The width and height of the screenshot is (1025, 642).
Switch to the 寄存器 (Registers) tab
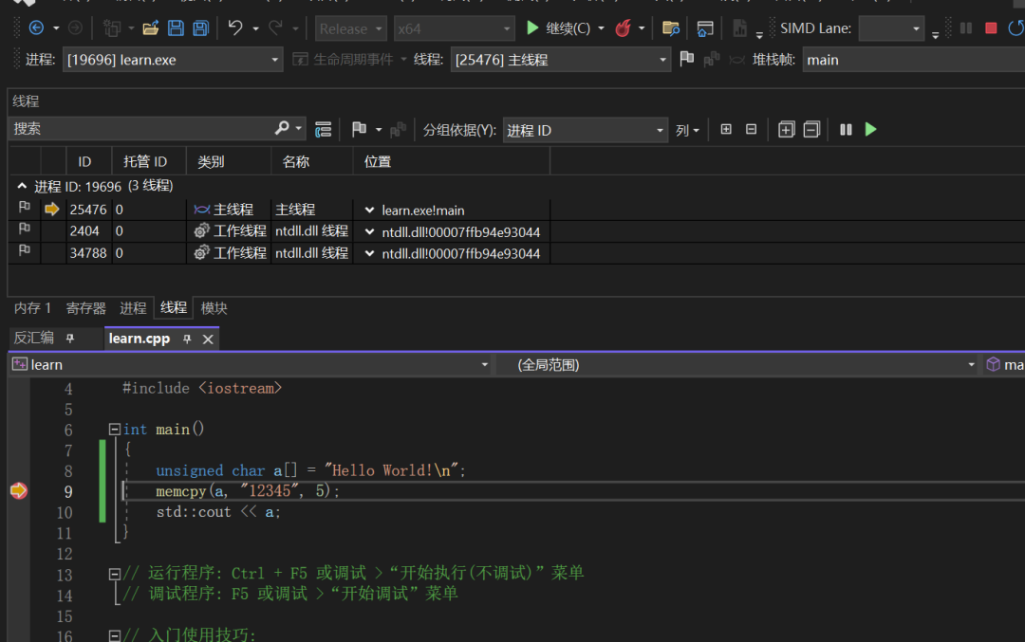coord(85,308)
